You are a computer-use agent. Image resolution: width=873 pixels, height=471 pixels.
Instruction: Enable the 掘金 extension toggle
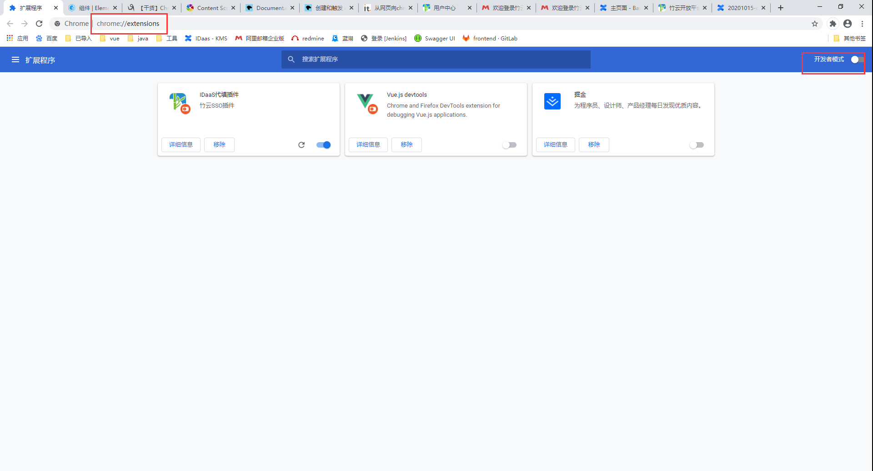click(697, 145)
